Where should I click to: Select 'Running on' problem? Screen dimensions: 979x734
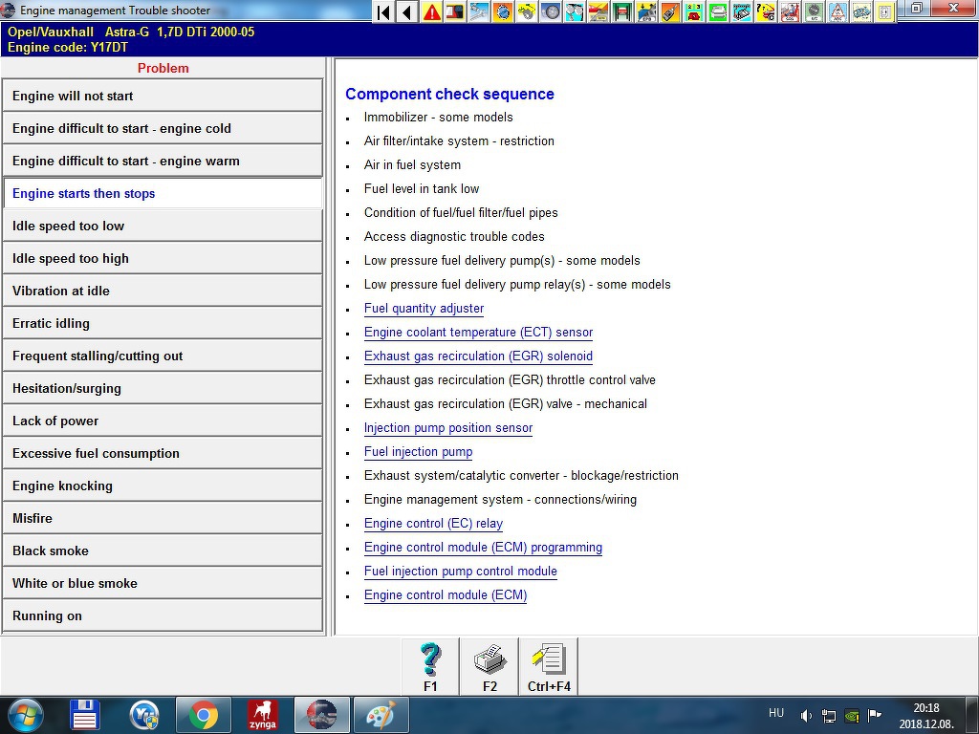(x=163, y=615)
